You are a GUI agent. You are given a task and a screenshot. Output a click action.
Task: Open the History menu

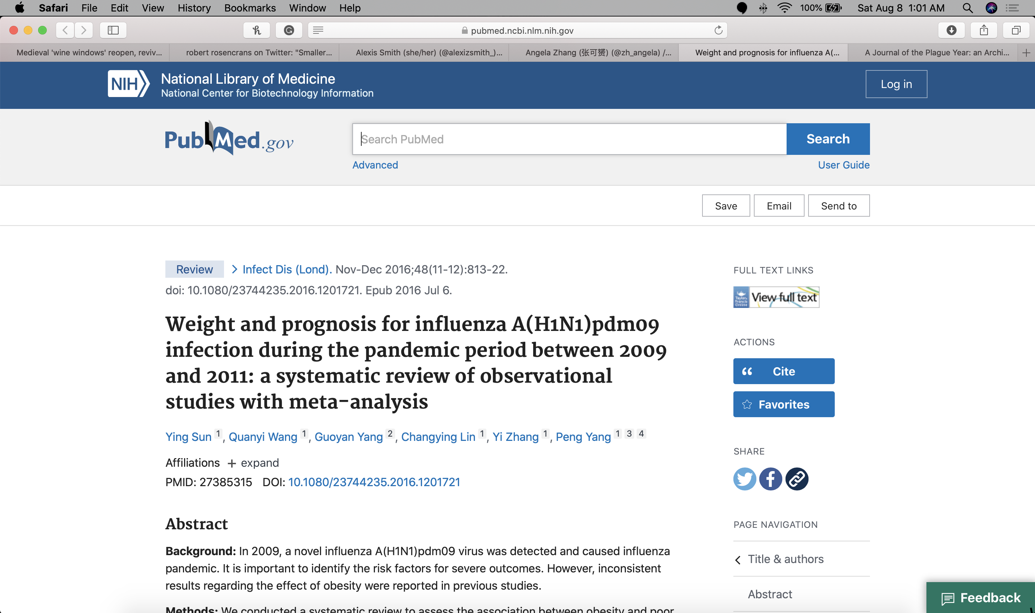click(x=194, y=8)
